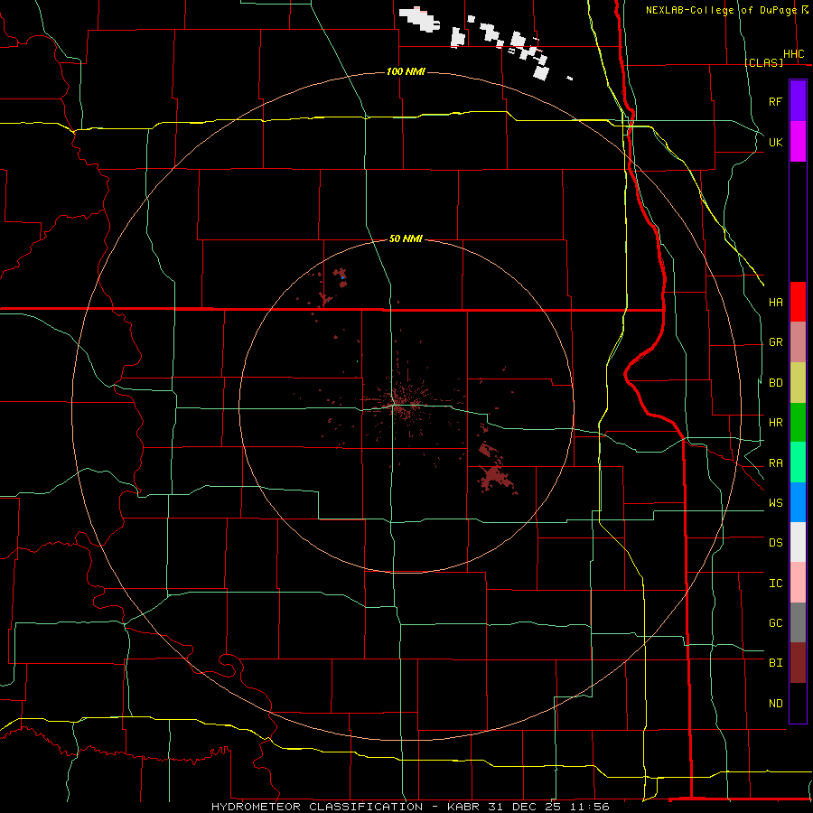
Task: Click the red HA legend color swatch
Action: click(x=798, y=302)
